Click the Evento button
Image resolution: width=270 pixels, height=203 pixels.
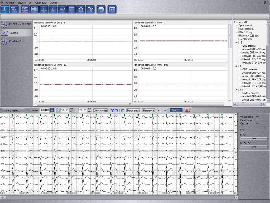(176, 110)
